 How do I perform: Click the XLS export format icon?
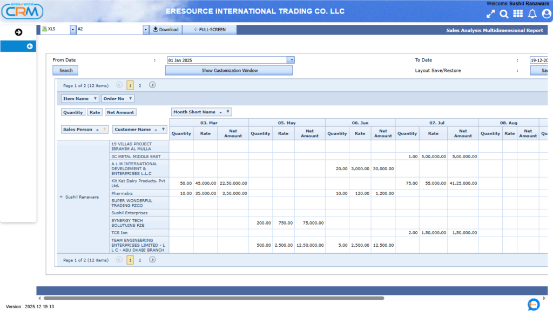coord(46,29)
